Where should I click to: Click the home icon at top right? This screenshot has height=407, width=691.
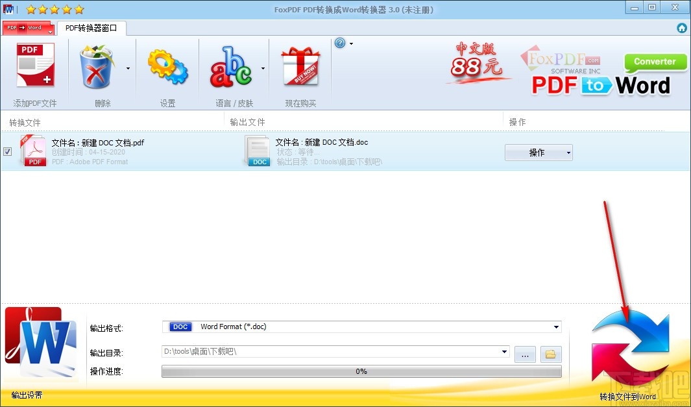pyautogui.click(x=682, y=28)
